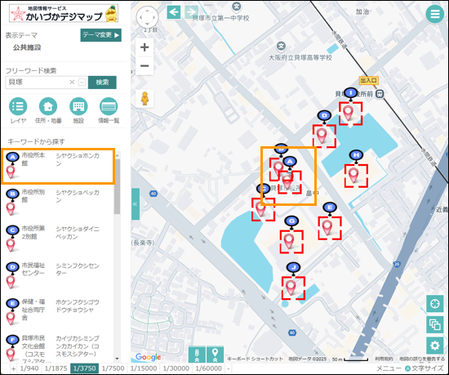Click the テーマ変更 button
The height and width of the screenshot is (375, 449).
point(100,35)
